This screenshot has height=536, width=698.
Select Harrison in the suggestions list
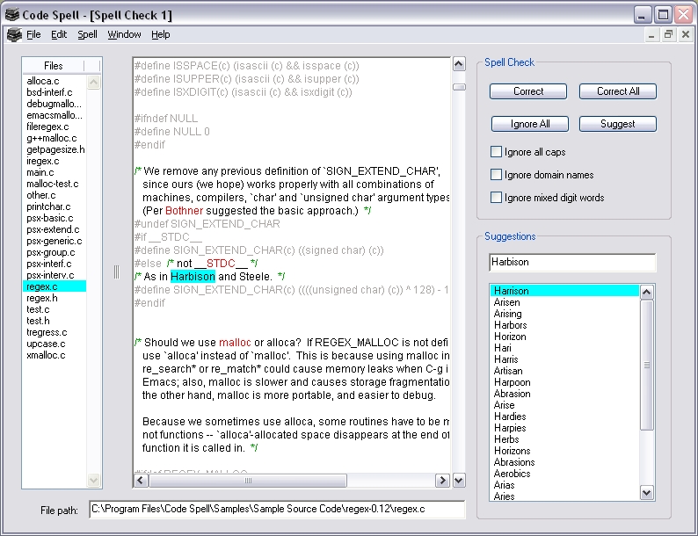point(564,291)
